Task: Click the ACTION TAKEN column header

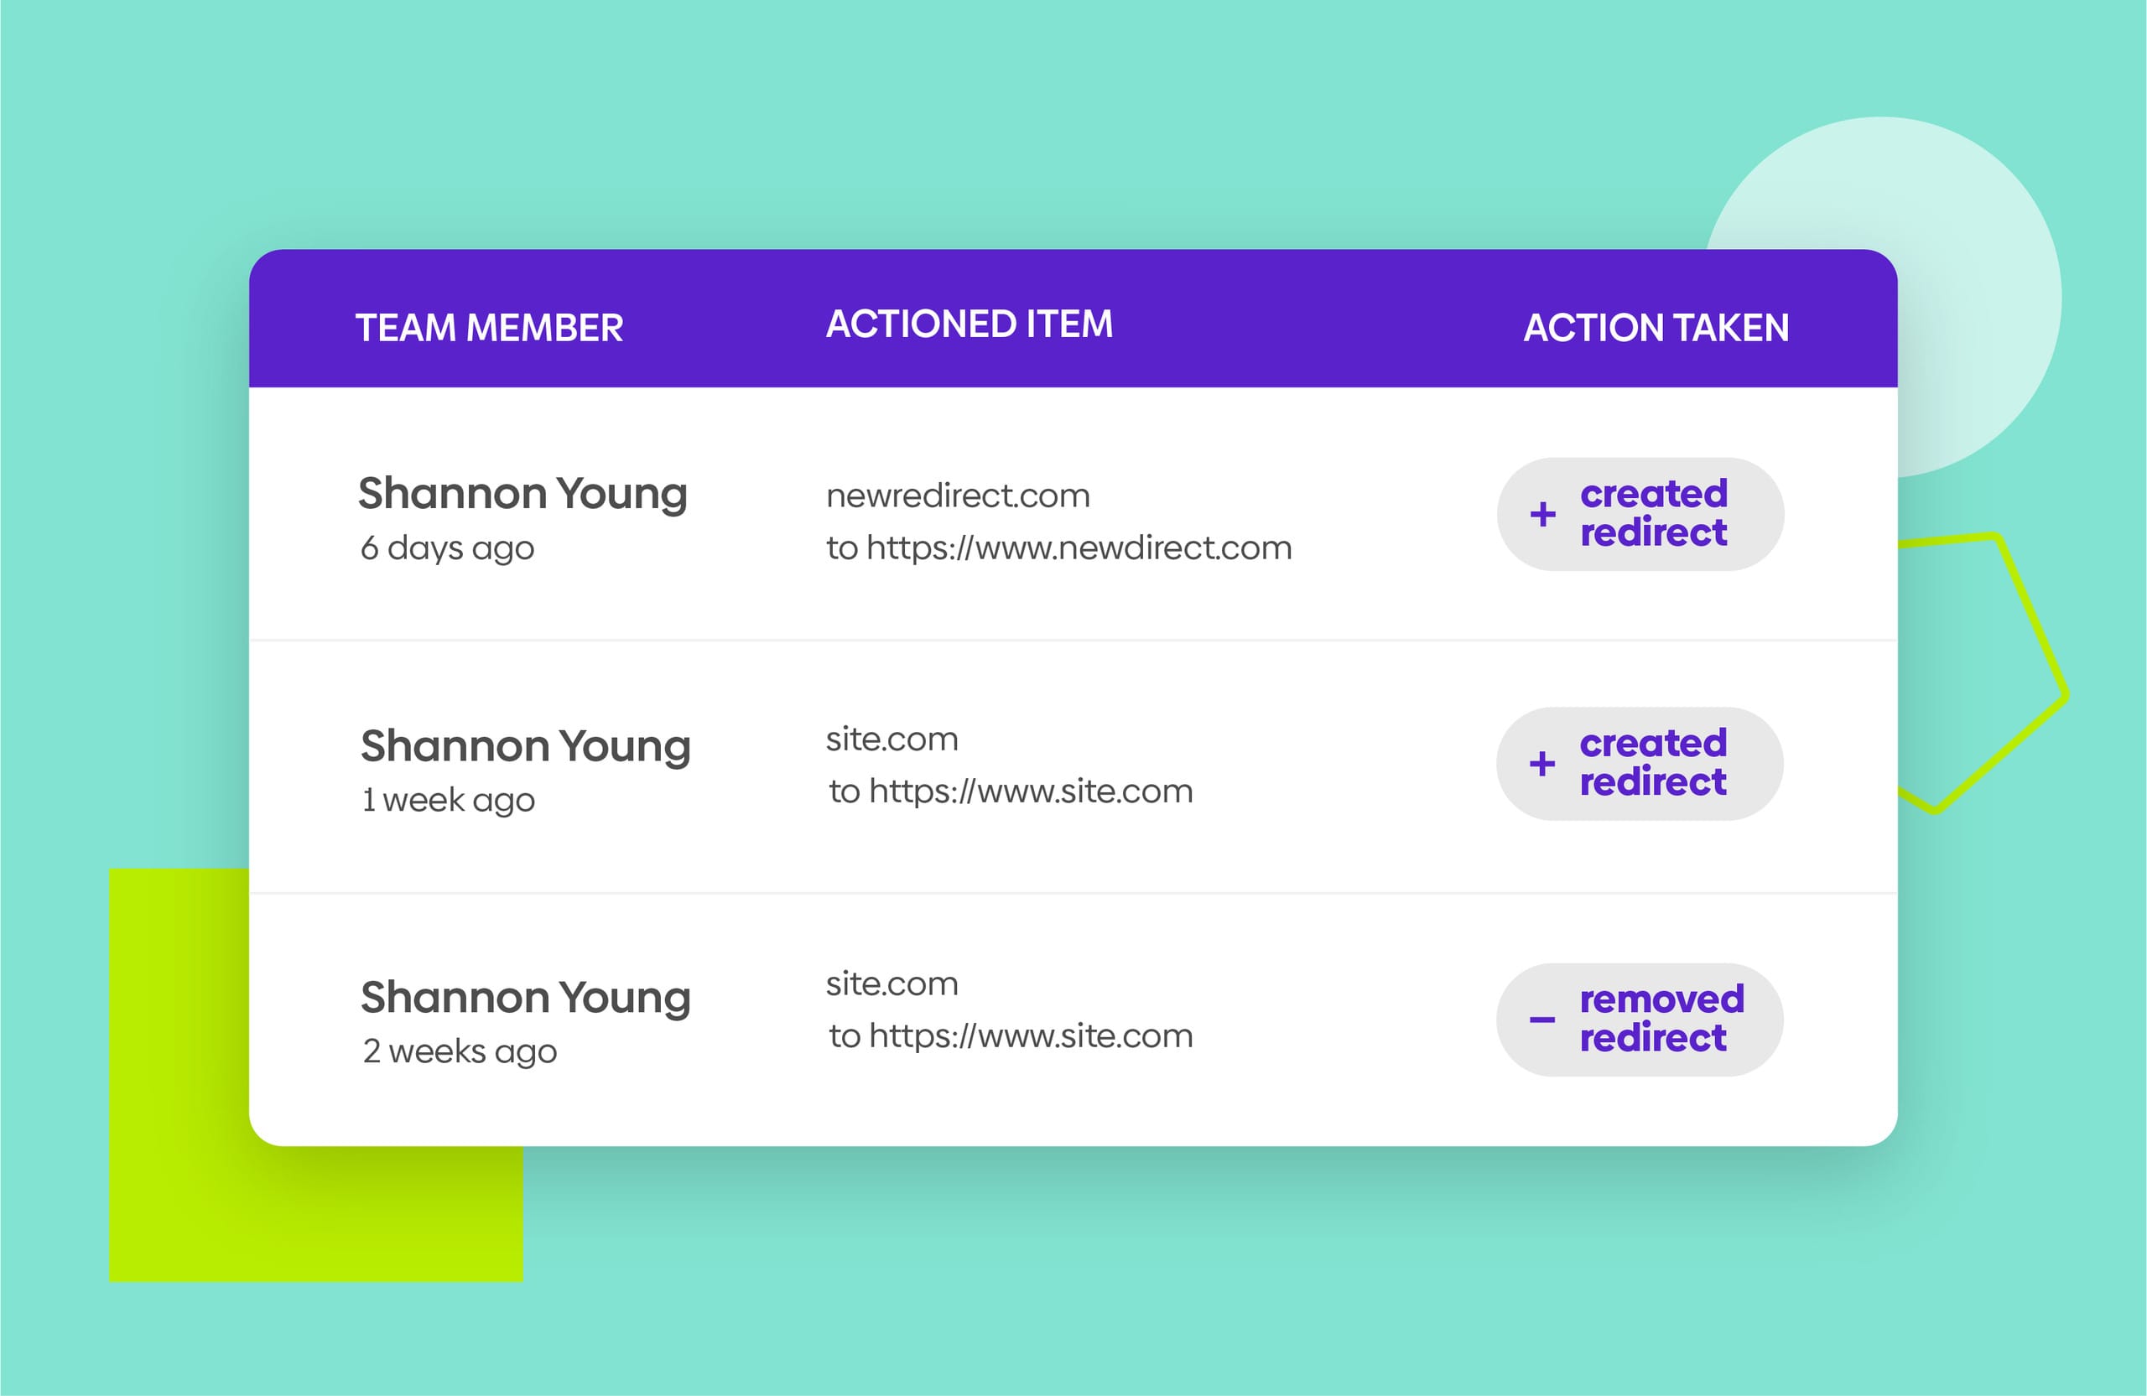Action: click(1656, 327)
